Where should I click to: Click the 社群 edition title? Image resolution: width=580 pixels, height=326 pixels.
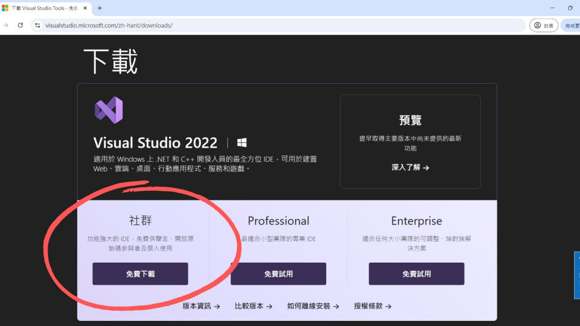click(140, 221)
